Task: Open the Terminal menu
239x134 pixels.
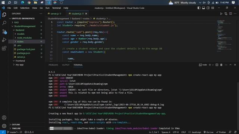Action: pos(56,8)
